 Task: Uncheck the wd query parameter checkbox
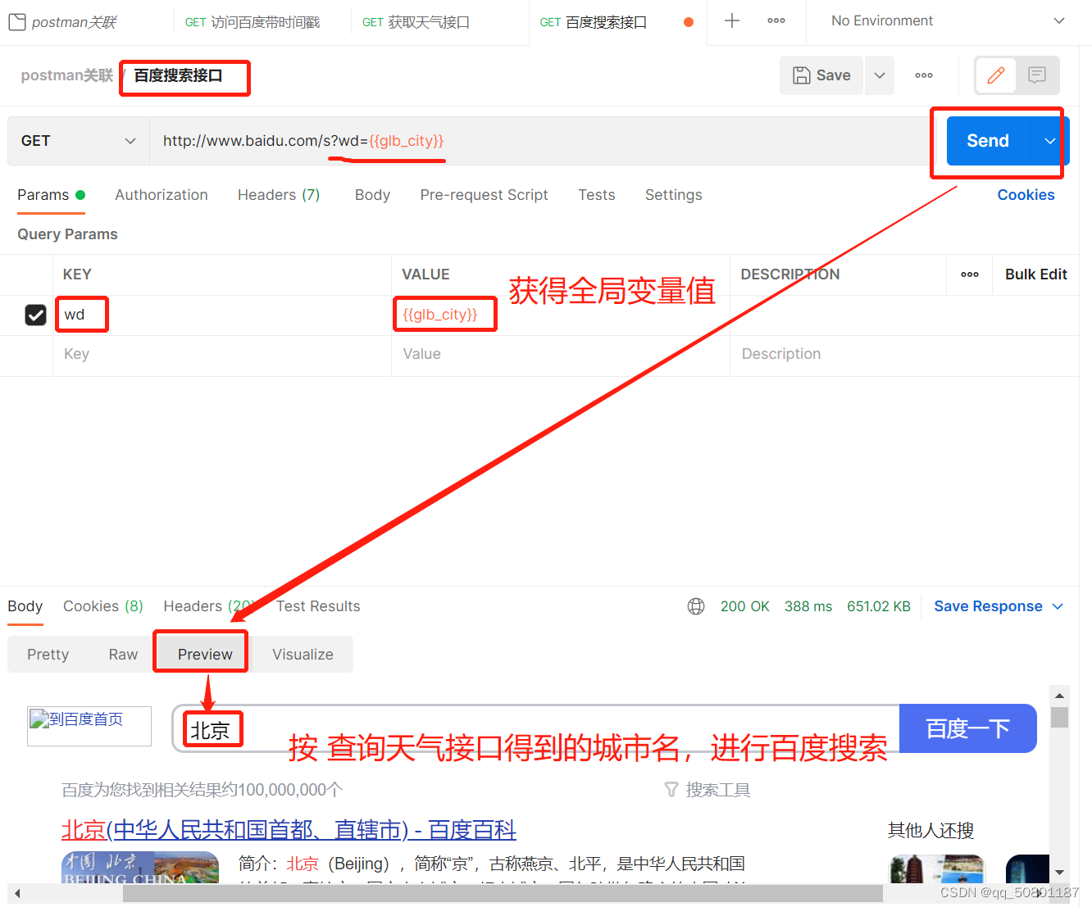coord(35,315)
